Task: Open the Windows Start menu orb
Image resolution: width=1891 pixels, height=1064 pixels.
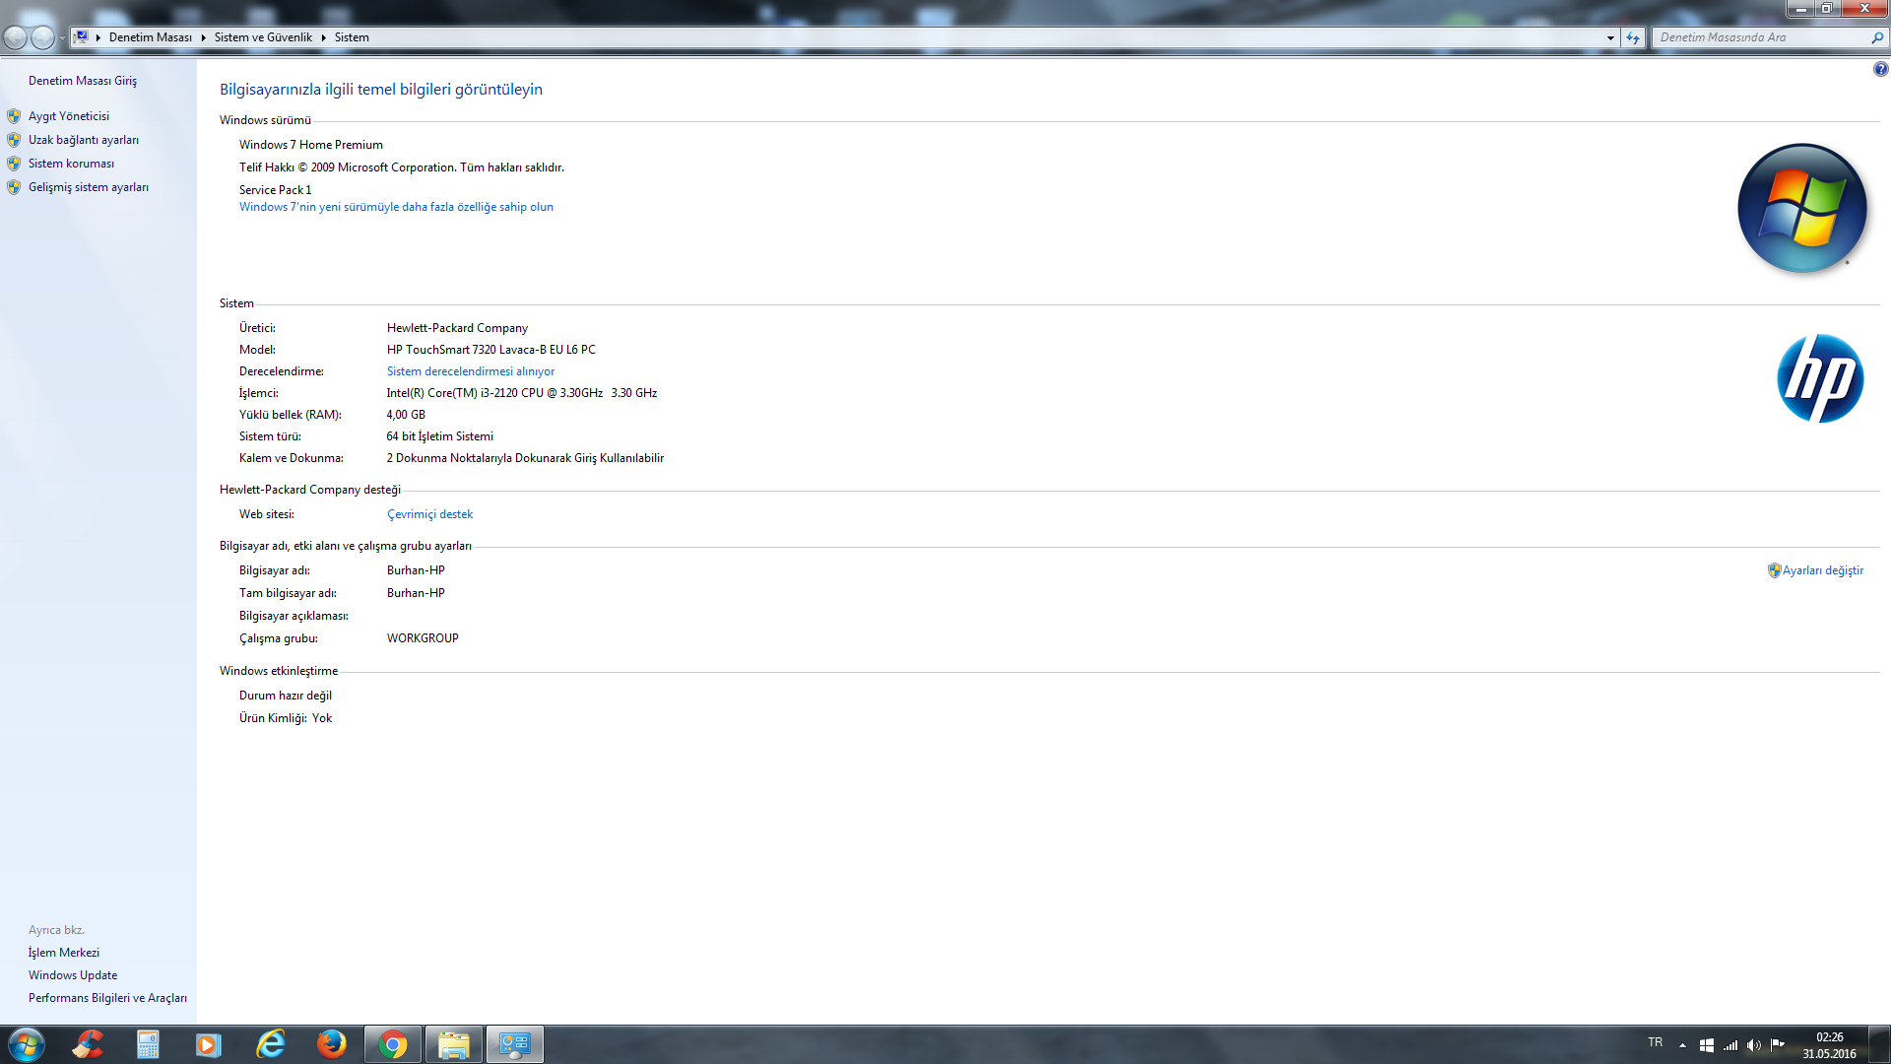Action: [x=26, y=1044]
